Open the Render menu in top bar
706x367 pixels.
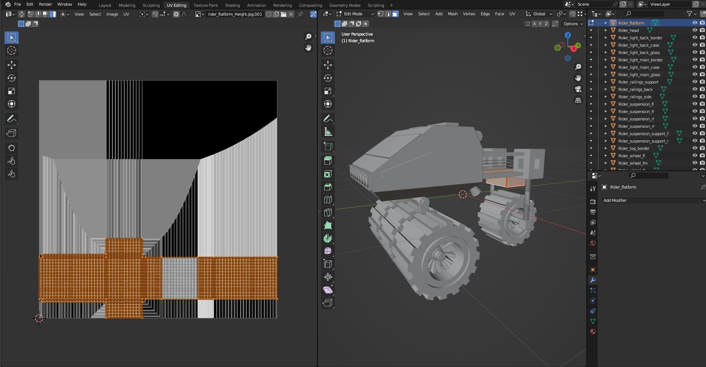click(x=45, y=4)
